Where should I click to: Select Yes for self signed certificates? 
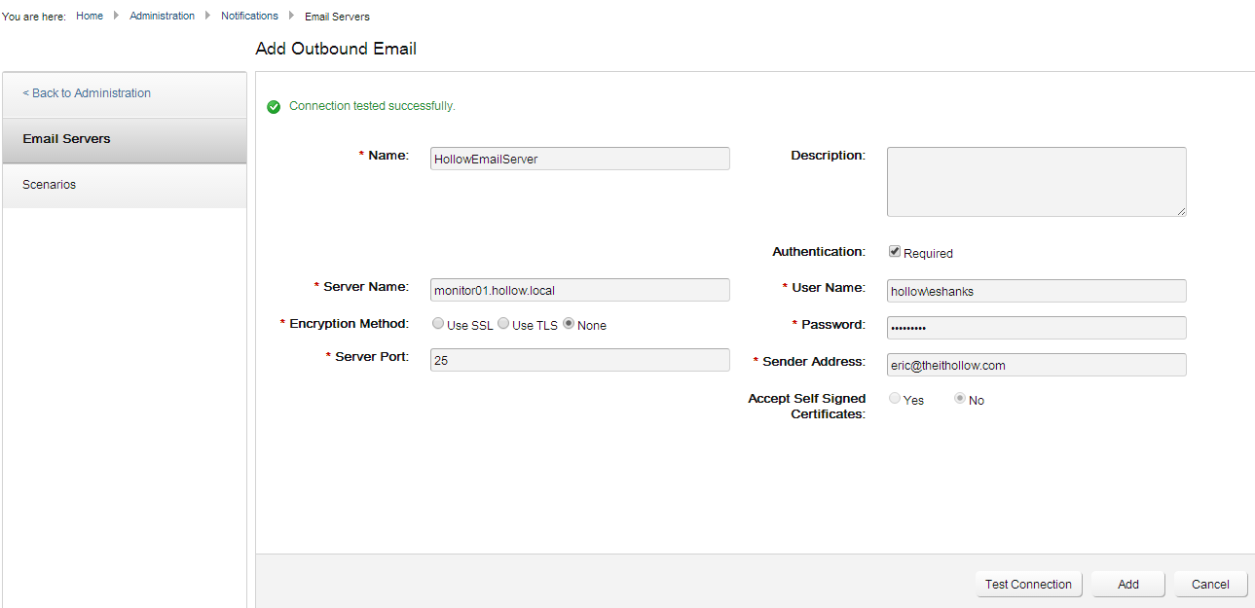coord(895,399)
